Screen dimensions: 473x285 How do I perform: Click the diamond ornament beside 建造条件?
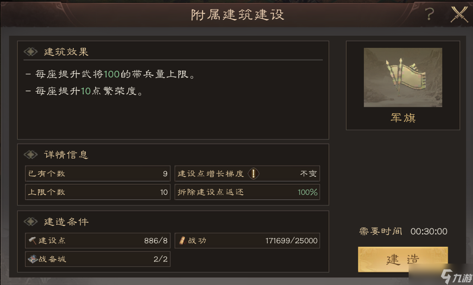pos(31,222)
